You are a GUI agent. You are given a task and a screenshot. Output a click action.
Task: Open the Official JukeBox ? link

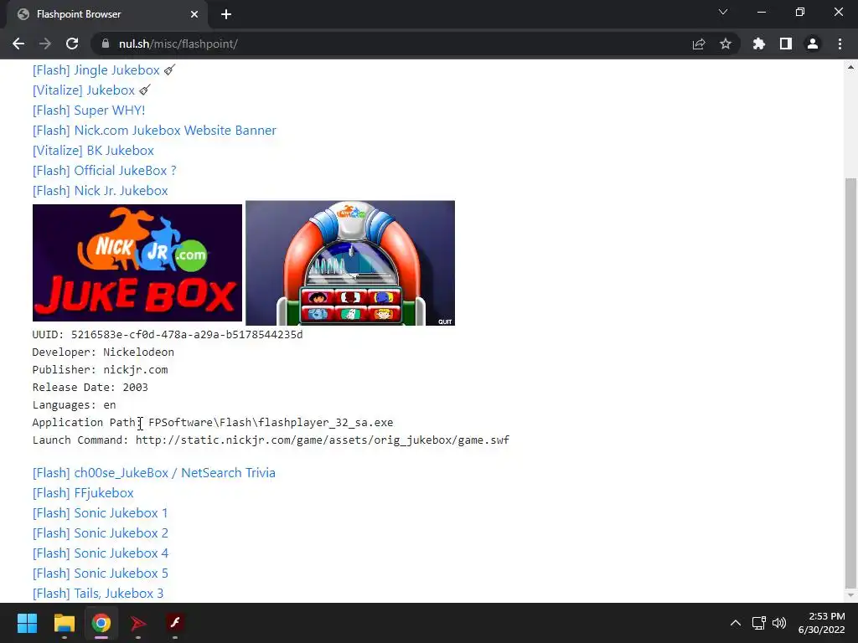point(105,171)
